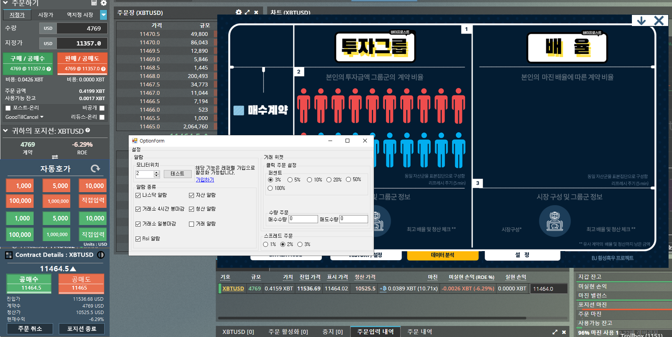Uncheck the 나스닥 알람 checkbox

(138, 195)
